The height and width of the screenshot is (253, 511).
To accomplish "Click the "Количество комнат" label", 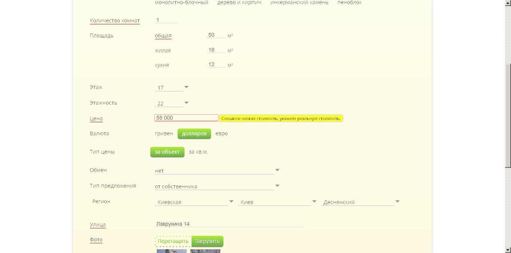I will (x=115, y=21).
